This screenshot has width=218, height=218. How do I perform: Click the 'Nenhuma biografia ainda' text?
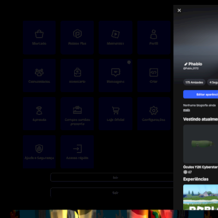click(199, 105)
